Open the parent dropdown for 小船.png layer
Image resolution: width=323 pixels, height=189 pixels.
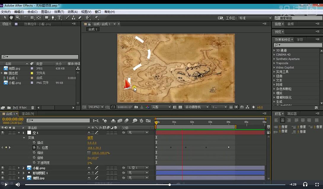pyautogui.click(x=137, y=168)
